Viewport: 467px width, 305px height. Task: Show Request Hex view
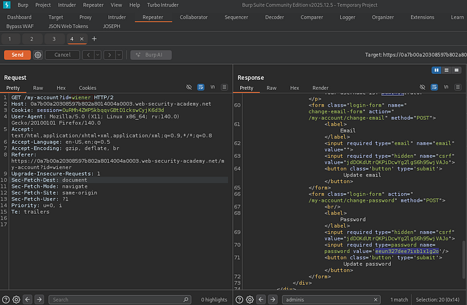pos(61,88)
